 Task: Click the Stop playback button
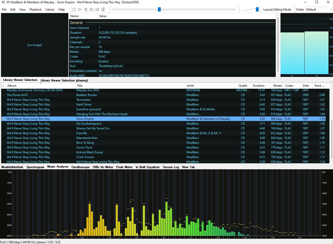pyautogui.click(x=74, y=10)
